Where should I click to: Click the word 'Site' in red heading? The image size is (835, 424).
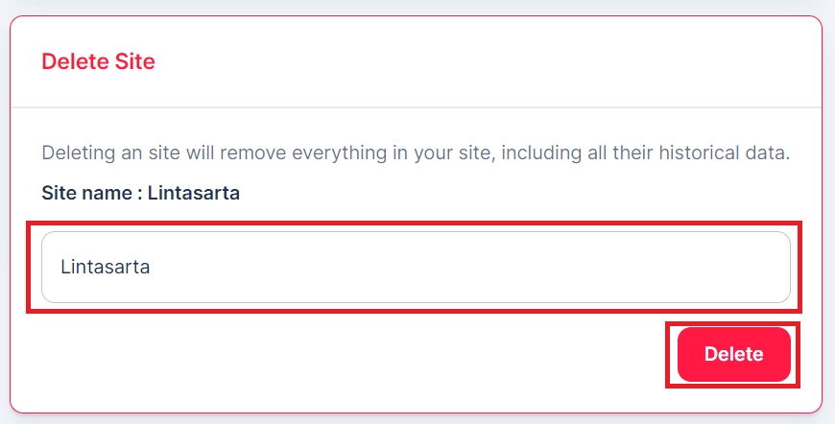tap(134, 61)
